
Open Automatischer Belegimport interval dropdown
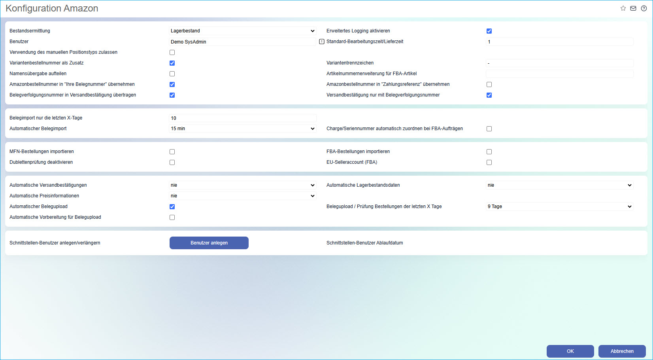click(243, 129)
